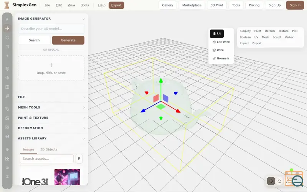This screenshot has width=307, height=192.
Task: Click the R button beside asset search
Action: (x=79, y=159)
